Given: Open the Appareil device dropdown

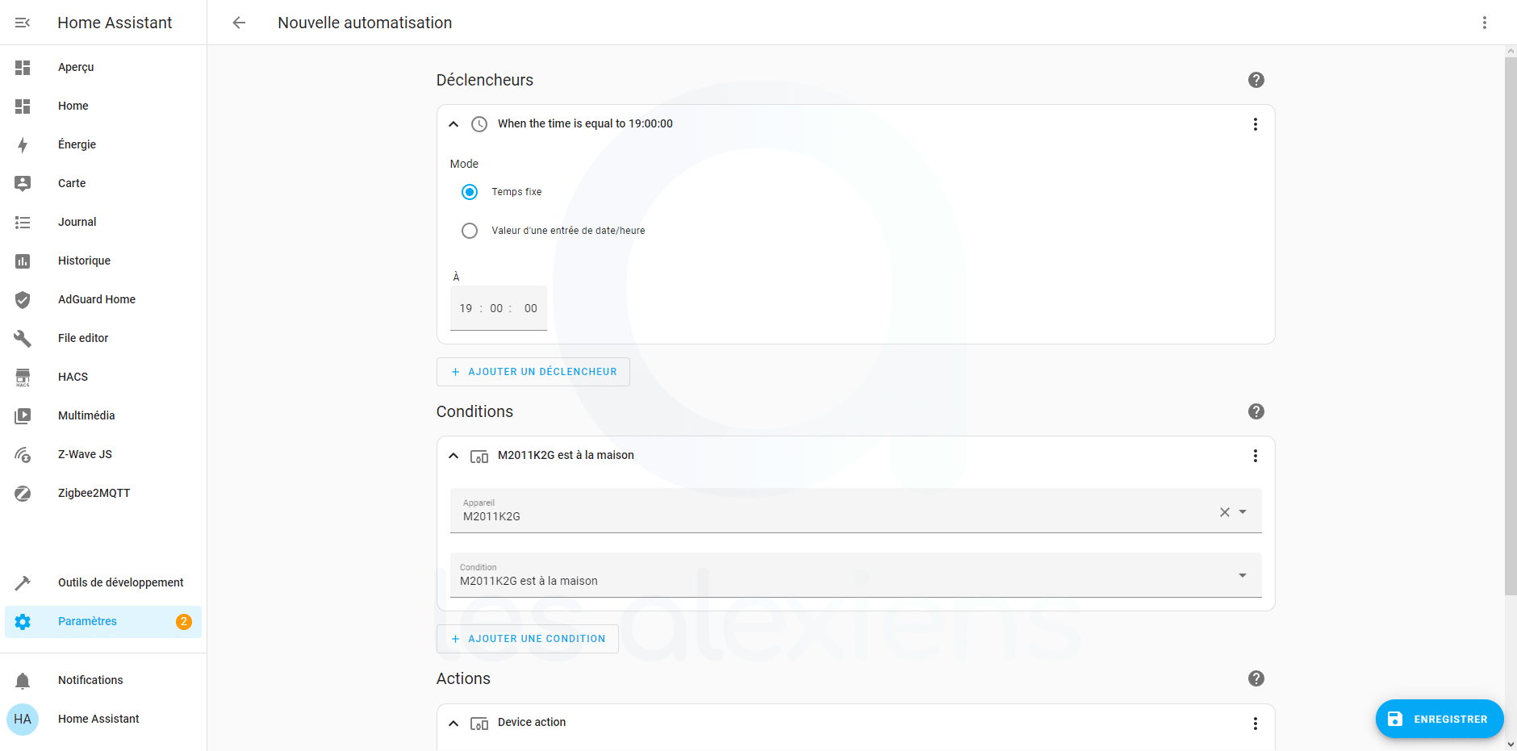Looking at the screenshot, I should tap(855, 511).
